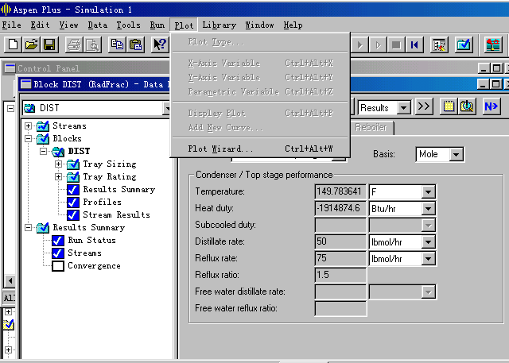Click the New file toolbar icon
This screenshot has height=363, width=509.
click(x=12, y=44)
